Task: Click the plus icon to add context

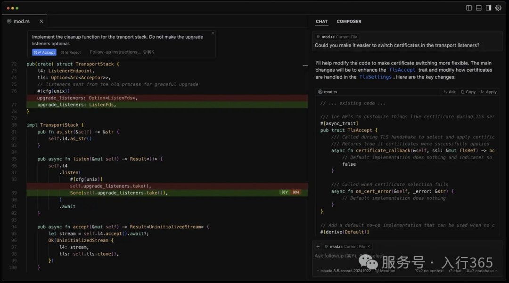Action: (x=318, y=246)
